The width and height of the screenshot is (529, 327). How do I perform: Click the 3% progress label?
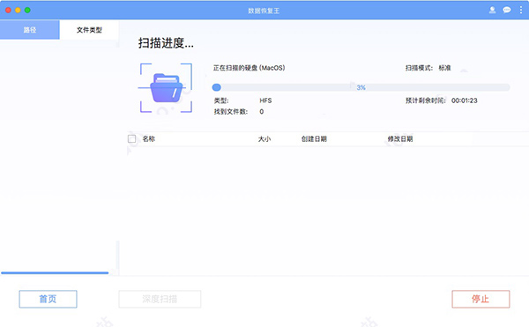point(361,87)
